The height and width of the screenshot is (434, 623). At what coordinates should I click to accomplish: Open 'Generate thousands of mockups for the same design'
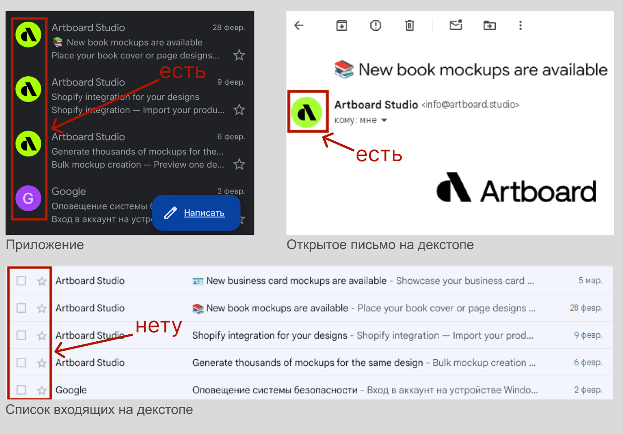coord(307,363)
